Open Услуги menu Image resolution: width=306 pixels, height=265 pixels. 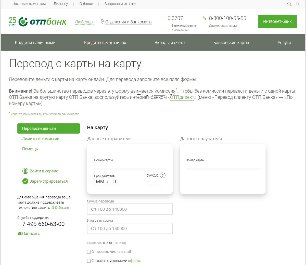click(x=284, y=43)
